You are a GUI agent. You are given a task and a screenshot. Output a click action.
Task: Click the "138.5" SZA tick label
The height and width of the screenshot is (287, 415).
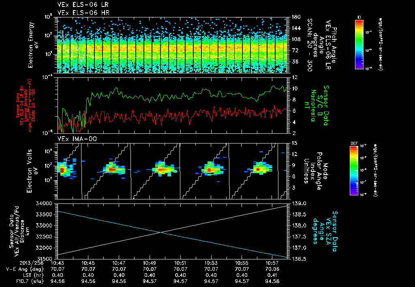pos(299,215)
